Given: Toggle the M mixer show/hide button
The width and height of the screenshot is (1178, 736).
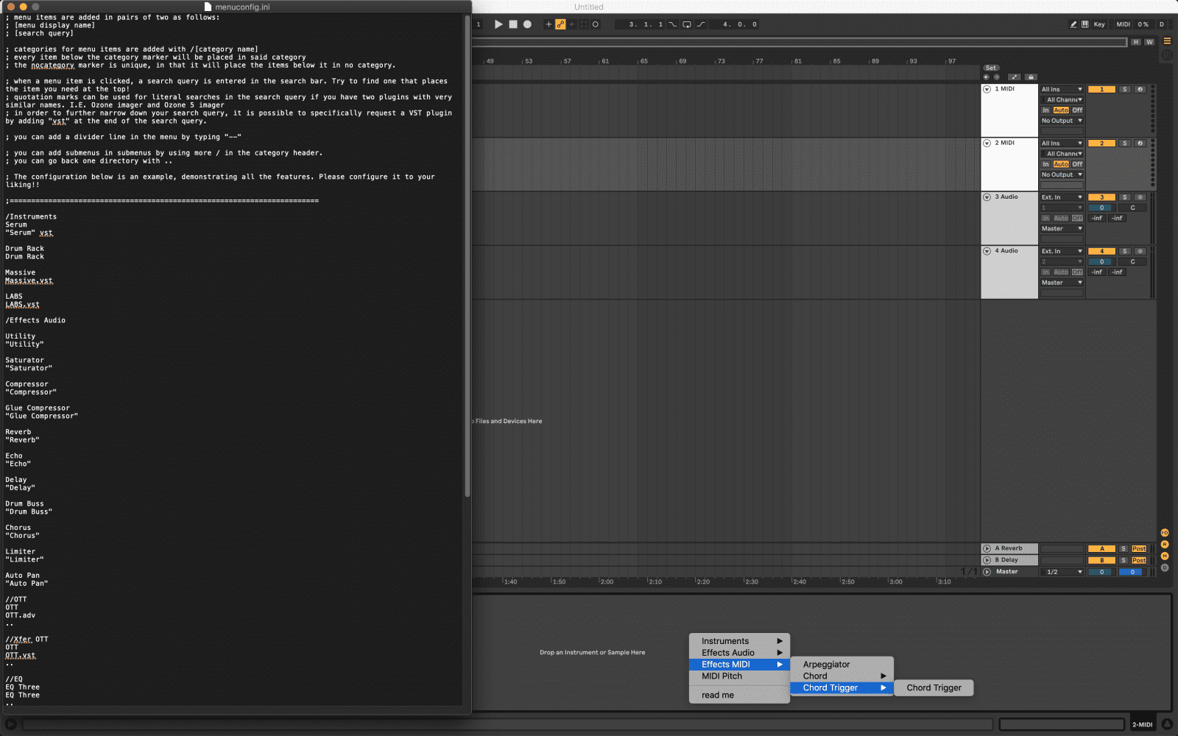Looking at the screenshot, I should [1165, 556].
